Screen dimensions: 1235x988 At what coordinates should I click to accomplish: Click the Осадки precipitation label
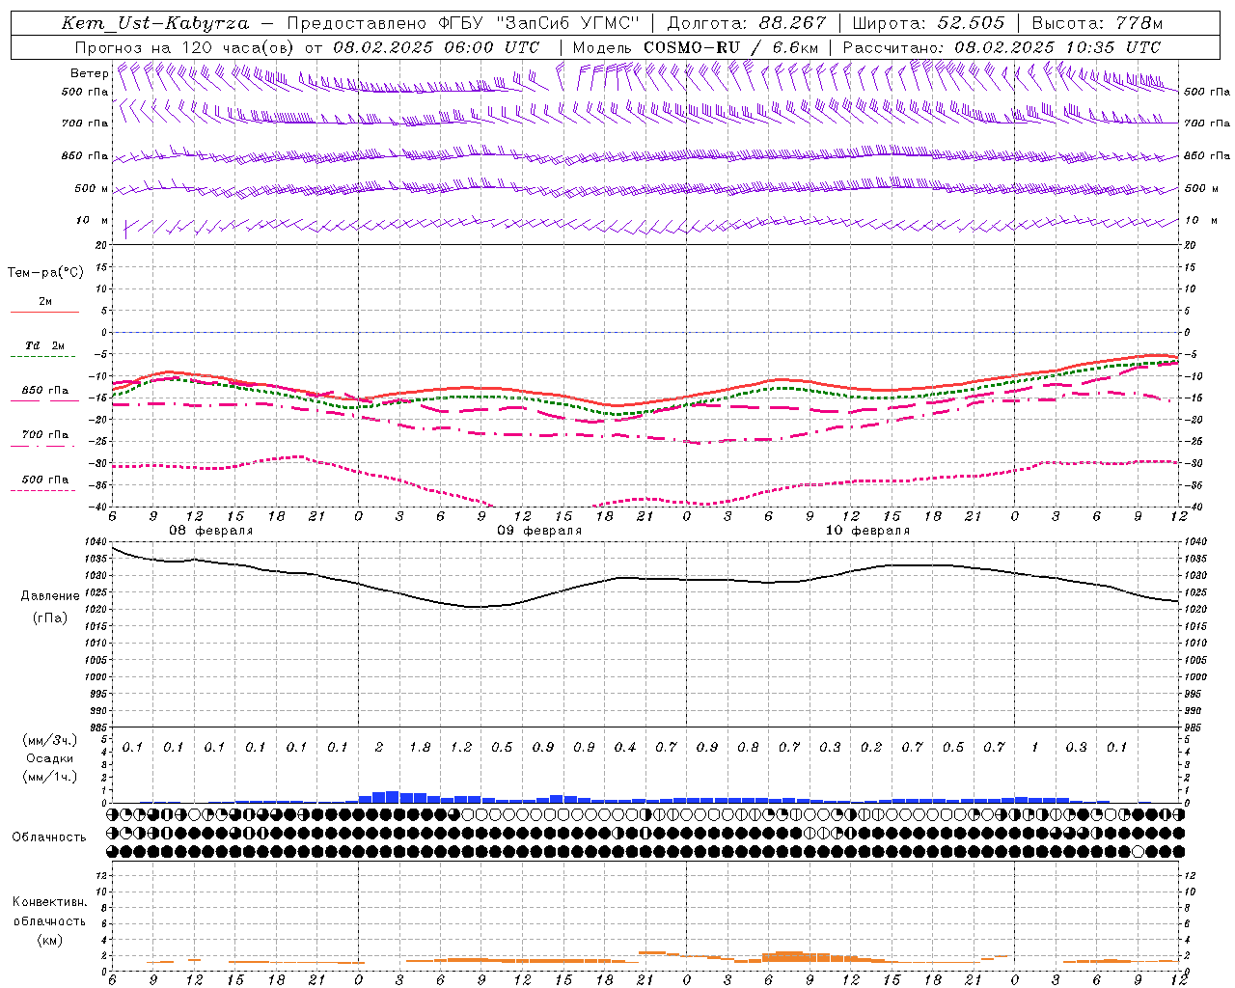pos(49,758)
